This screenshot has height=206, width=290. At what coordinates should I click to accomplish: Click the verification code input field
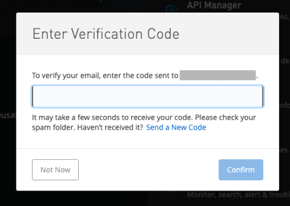pyautogui.click(x=147, y=96)
